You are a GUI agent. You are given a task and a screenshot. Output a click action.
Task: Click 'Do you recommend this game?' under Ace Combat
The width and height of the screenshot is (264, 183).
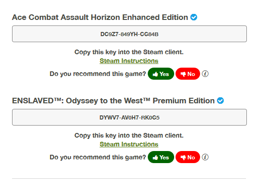click(x=98, y=74)
